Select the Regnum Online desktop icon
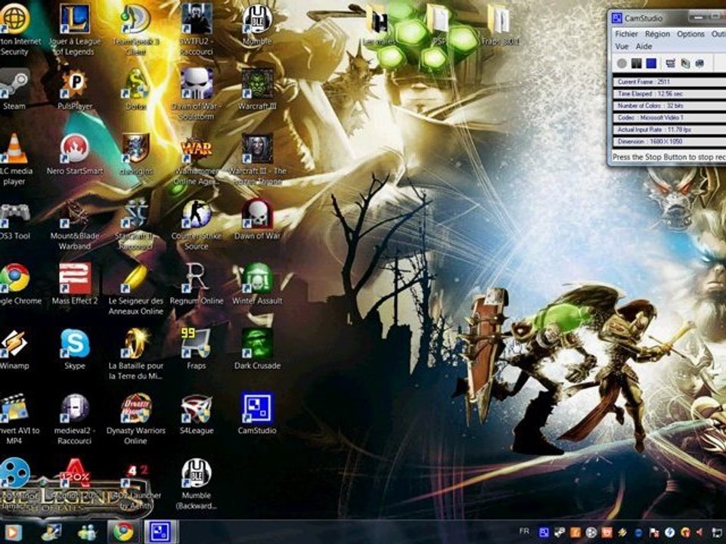726x544 pixels. point(197,285)
